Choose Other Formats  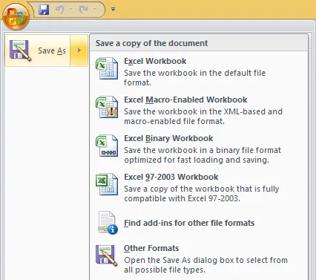click(x=199, y=258)
